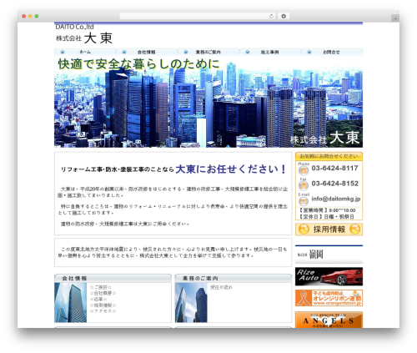Viewport: 417px width, 353px height.
Task: Open the ANGELS banner
Action: pyautogui.click(x=329, y=320)
